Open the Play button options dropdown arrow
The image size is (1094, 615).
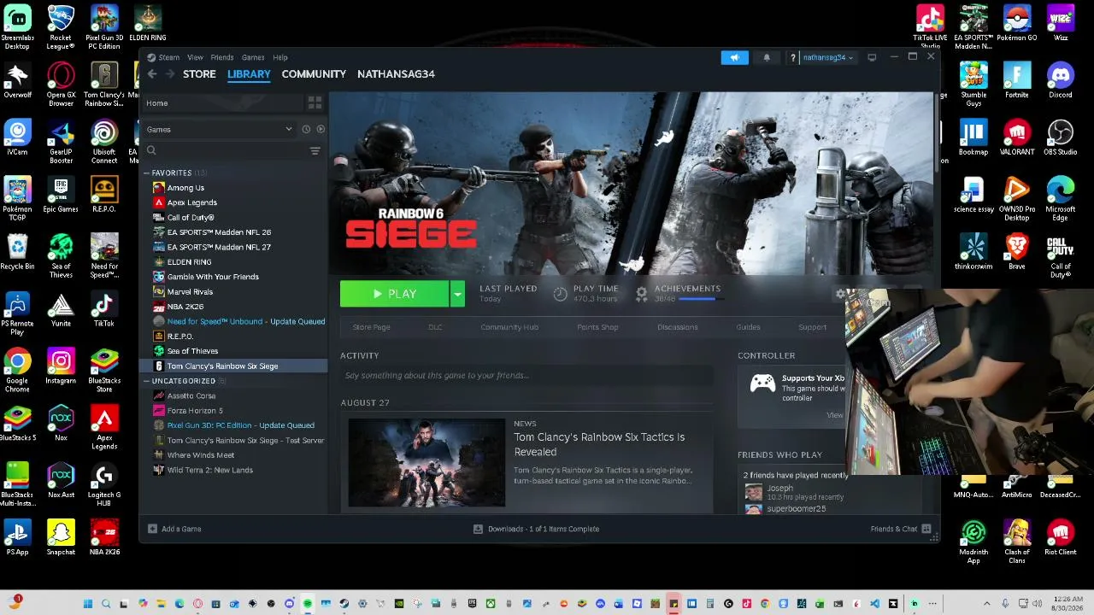point(457,294)
